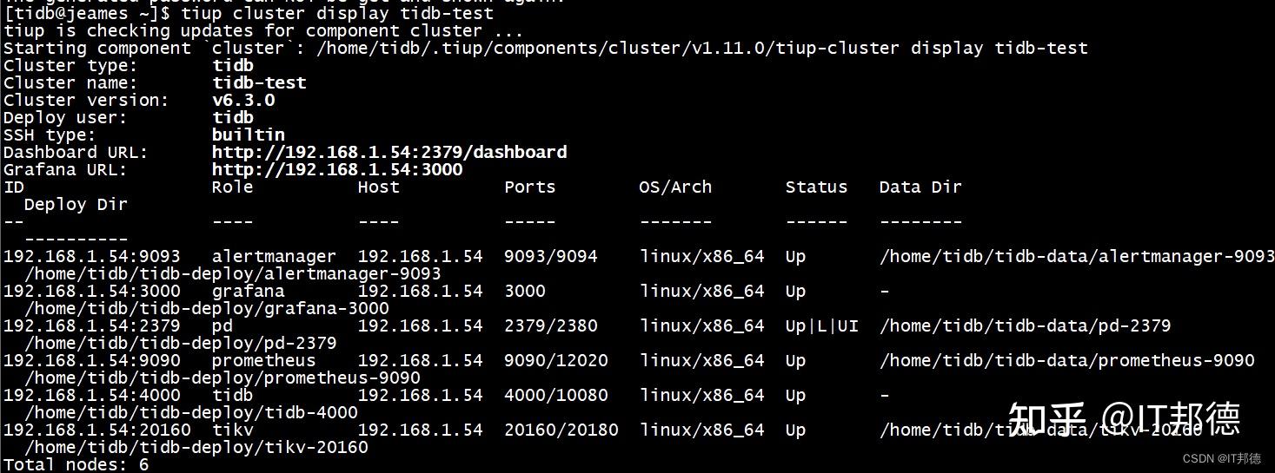
Task: Click the pd data directory path
Action: pos(1025,326)
